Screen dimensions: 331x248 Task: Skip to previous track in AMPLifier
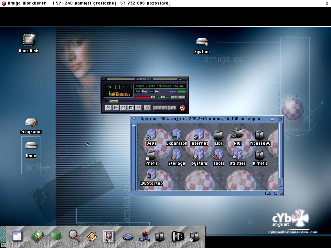(x=109, y=108)
